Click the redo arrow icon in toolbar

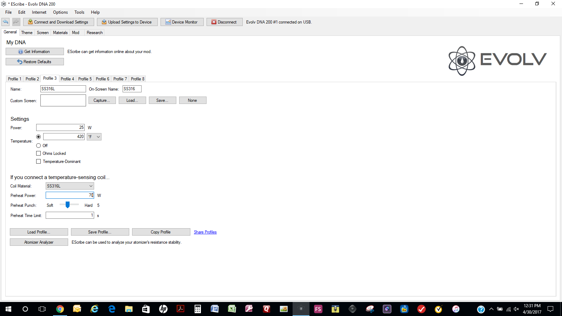[16, 22]
